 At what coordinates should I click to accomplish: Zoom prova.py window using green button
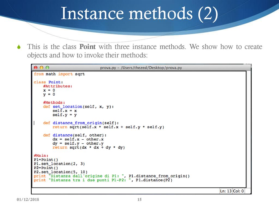point(47,68)
